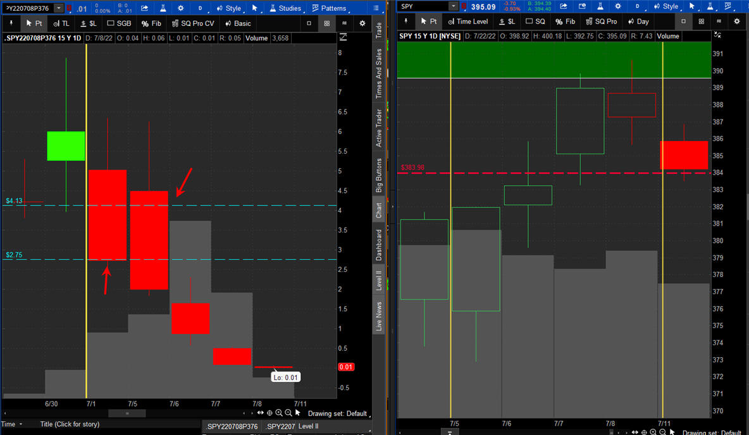Viewport: 749px width, 435px height.
Task: Select the TL trendline tool
Action: point(61,23)
